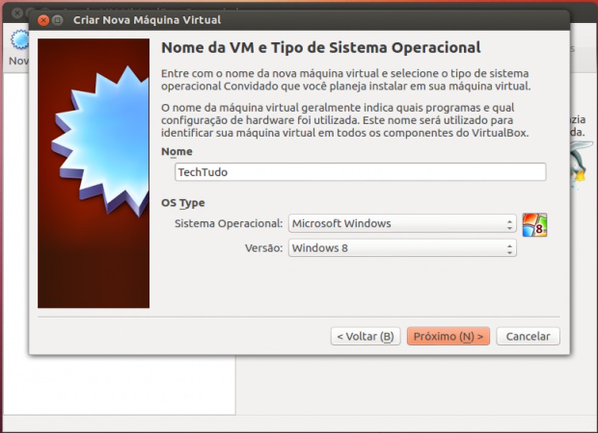Click the OS Type section label
The width and height of the screenshot is (598, 433).
(x=183, y=203)
